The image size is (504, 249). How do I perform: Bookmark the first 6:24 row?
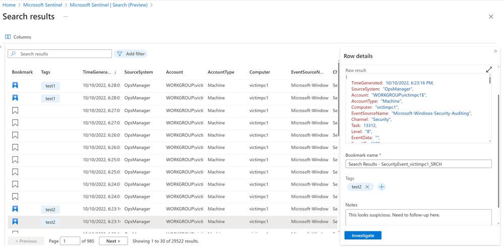[x=15, y=184]
